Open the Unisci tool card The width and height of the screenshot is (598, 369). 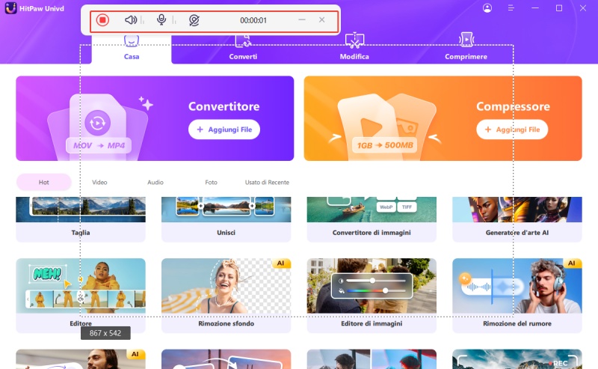click(226, 219)
